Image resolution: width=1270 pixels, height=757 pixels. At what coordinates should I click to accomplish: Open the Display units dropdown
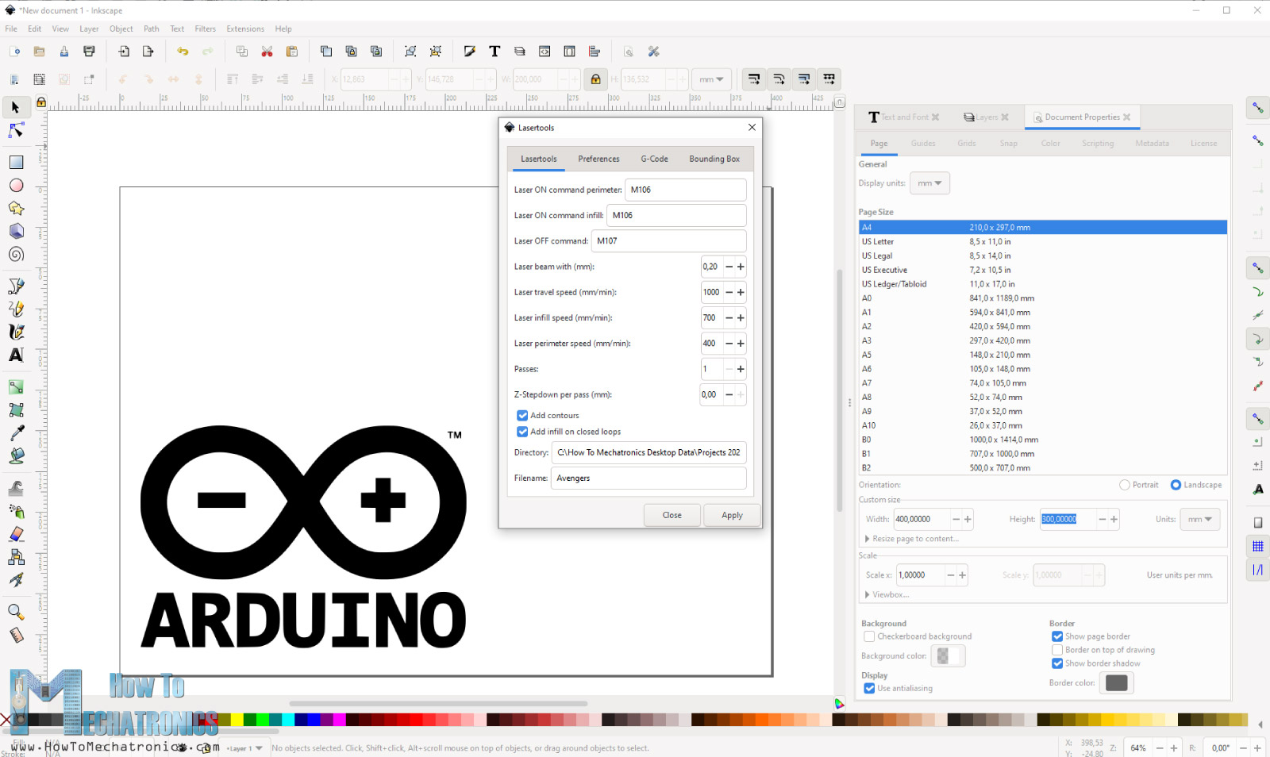point(929,183)
